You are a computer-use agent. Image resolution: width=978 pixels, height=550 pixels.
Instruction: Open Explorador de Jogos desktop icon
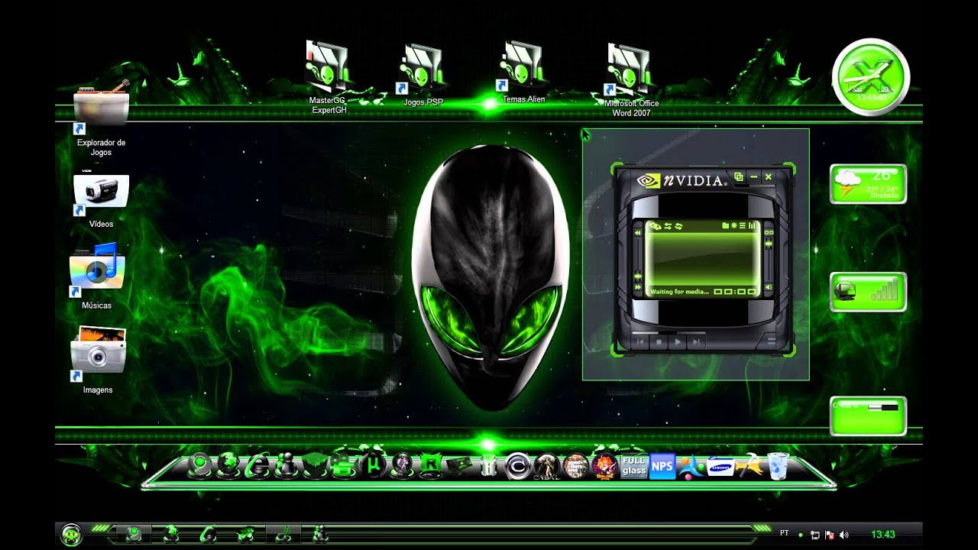pos(101,118)
